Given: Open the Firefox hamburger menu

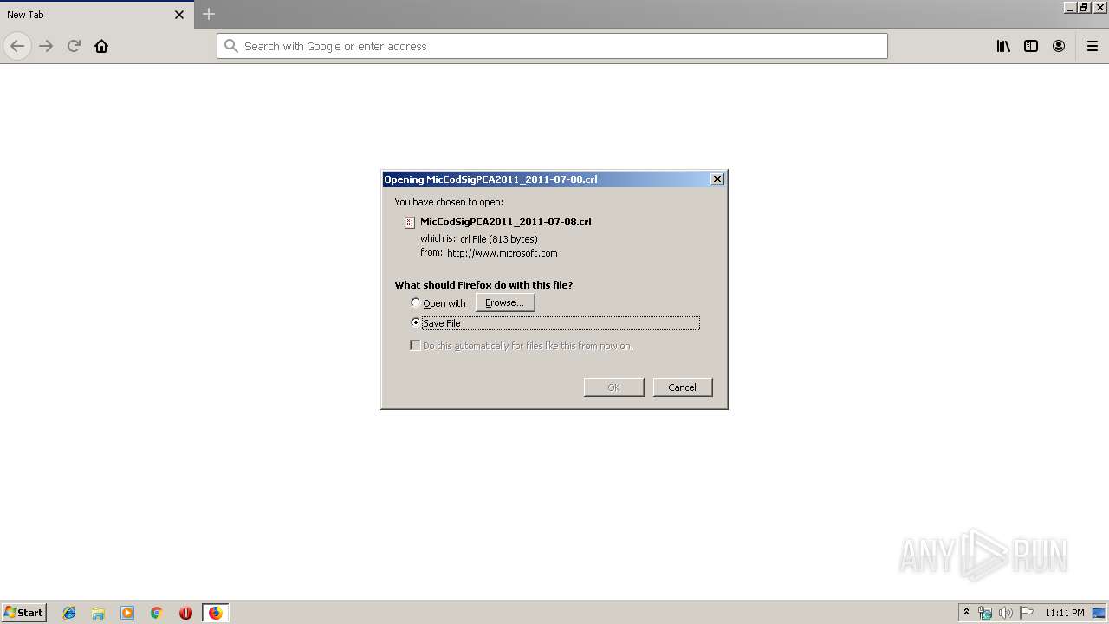Looking at the screenshot, I should [1093, 46].
